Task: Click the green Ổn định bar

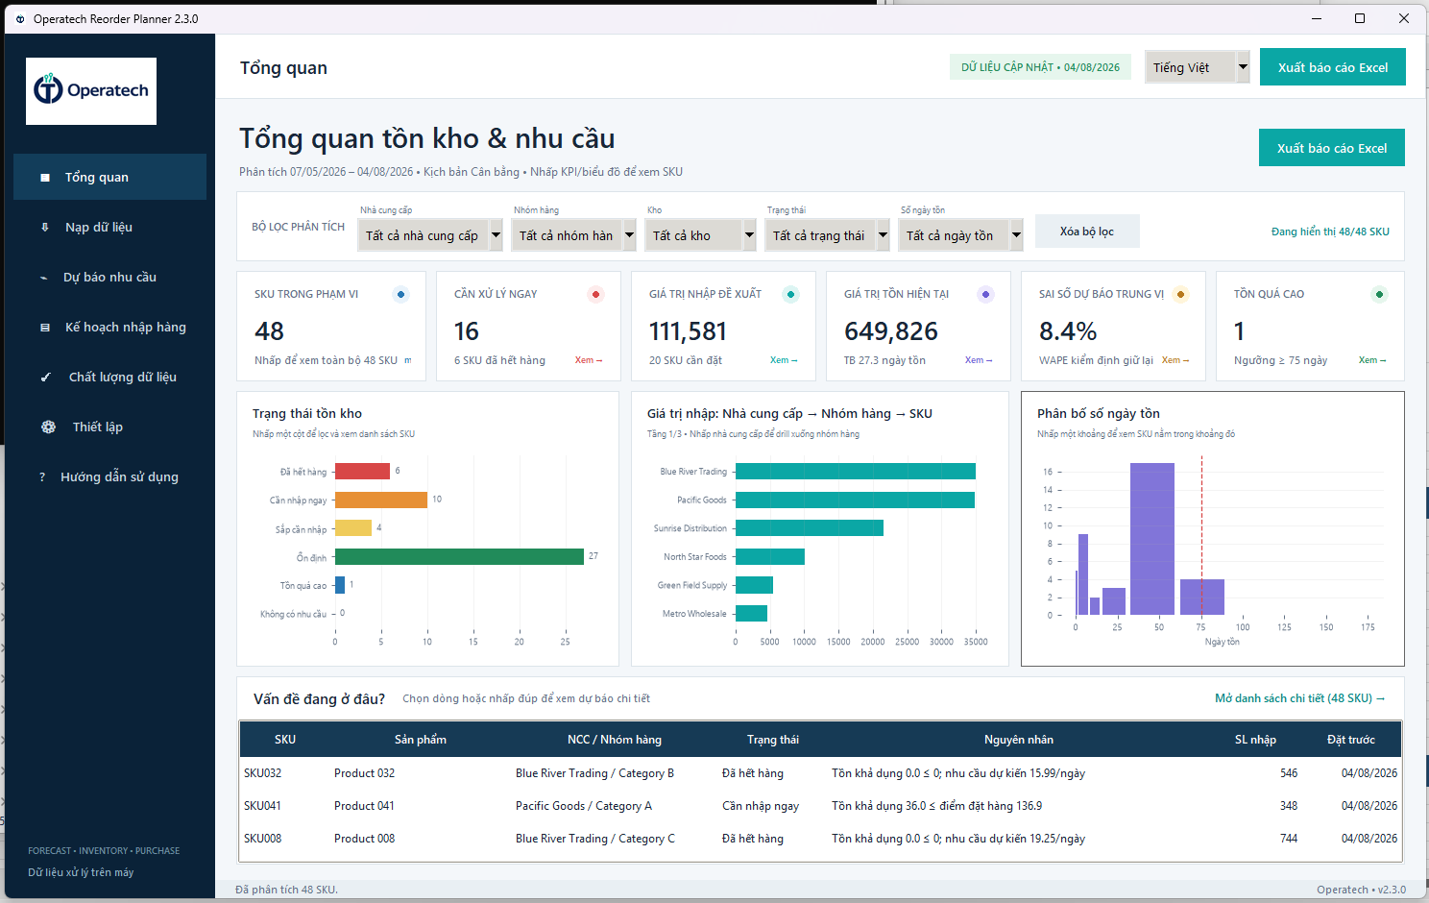Action: coord(459,557)
